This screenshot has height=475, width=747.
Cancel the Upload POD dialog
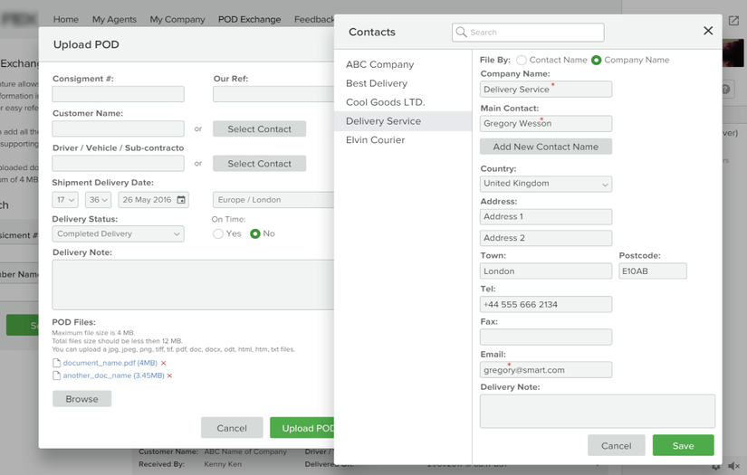[232, 428]
